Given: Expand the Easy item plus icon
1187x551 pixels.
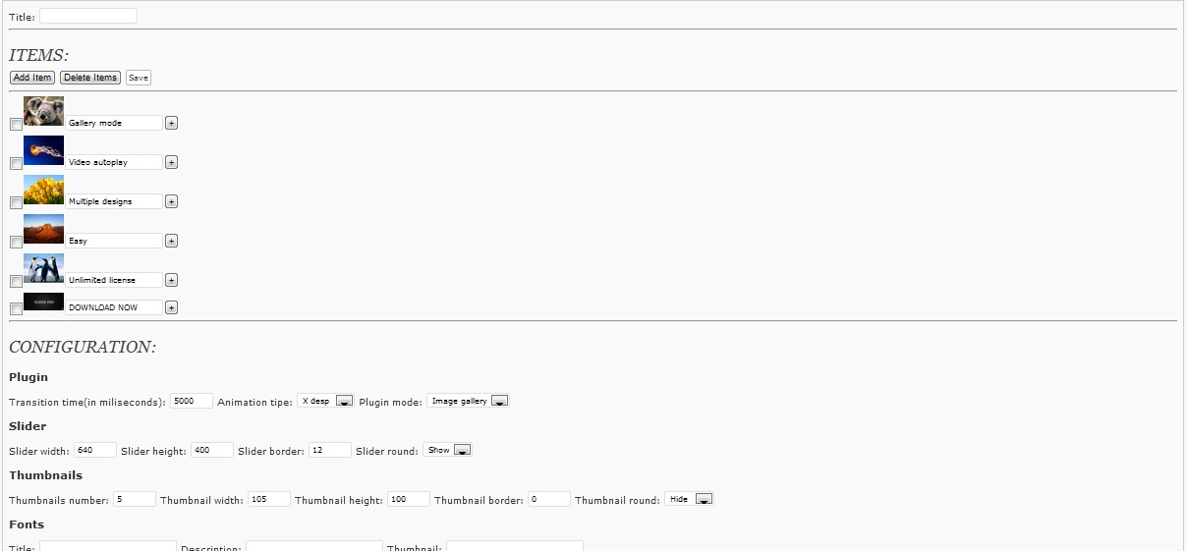Looking at the screenshot, I should [171, 241].
